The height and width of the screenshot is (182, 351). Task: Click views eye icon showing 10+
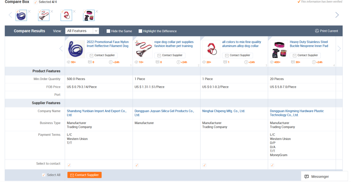136,62
